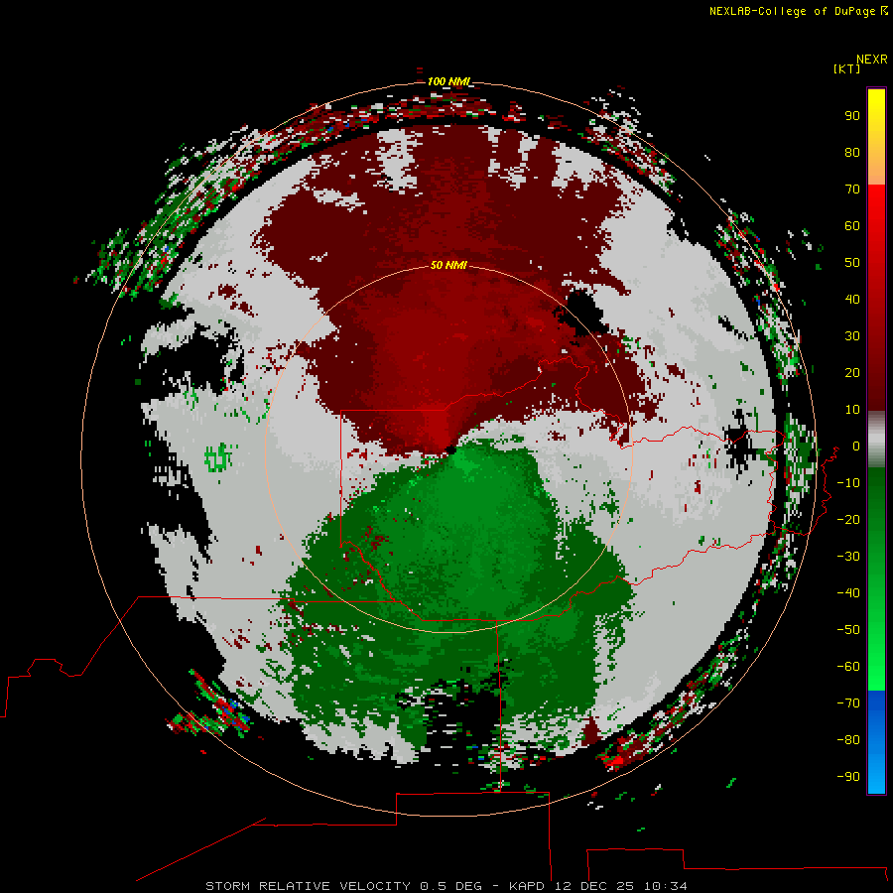Click the -90 value on the velocity scale
Image resolution: width=893 pixels, height=893 pixels.
pyautogui.click(x=848, y=777)
